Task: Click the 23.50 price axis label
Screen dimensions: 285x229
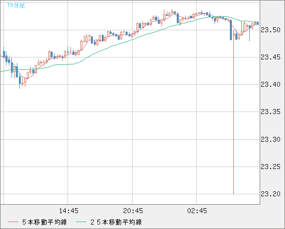Action: [x=271, y=30]
